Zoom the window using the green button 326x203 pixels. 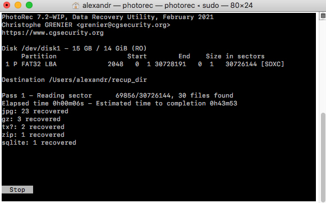(x=29, y=5)
